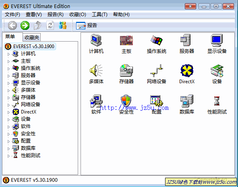Expand the DirectX tree node
This screenshot has height=187, width=238.
pos(8,112)
